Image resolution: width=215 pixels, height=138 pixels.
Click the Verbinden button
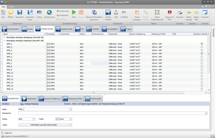pyautogui.click(x=62, y=15)
